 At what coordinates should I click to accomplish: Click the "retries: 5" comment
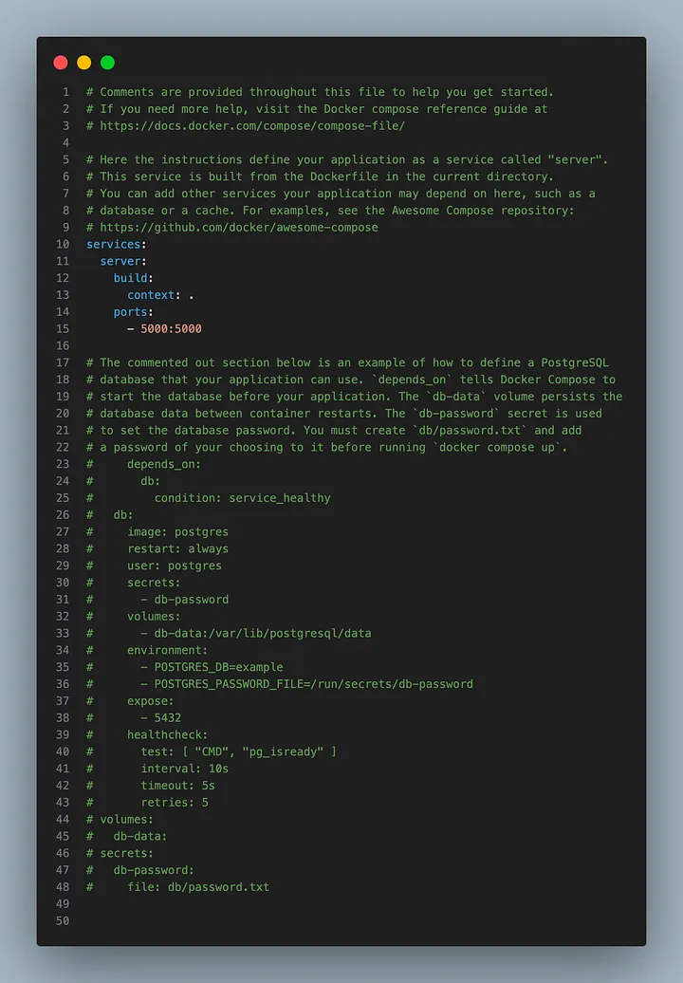pyautogui.click(x=175, y=803)
